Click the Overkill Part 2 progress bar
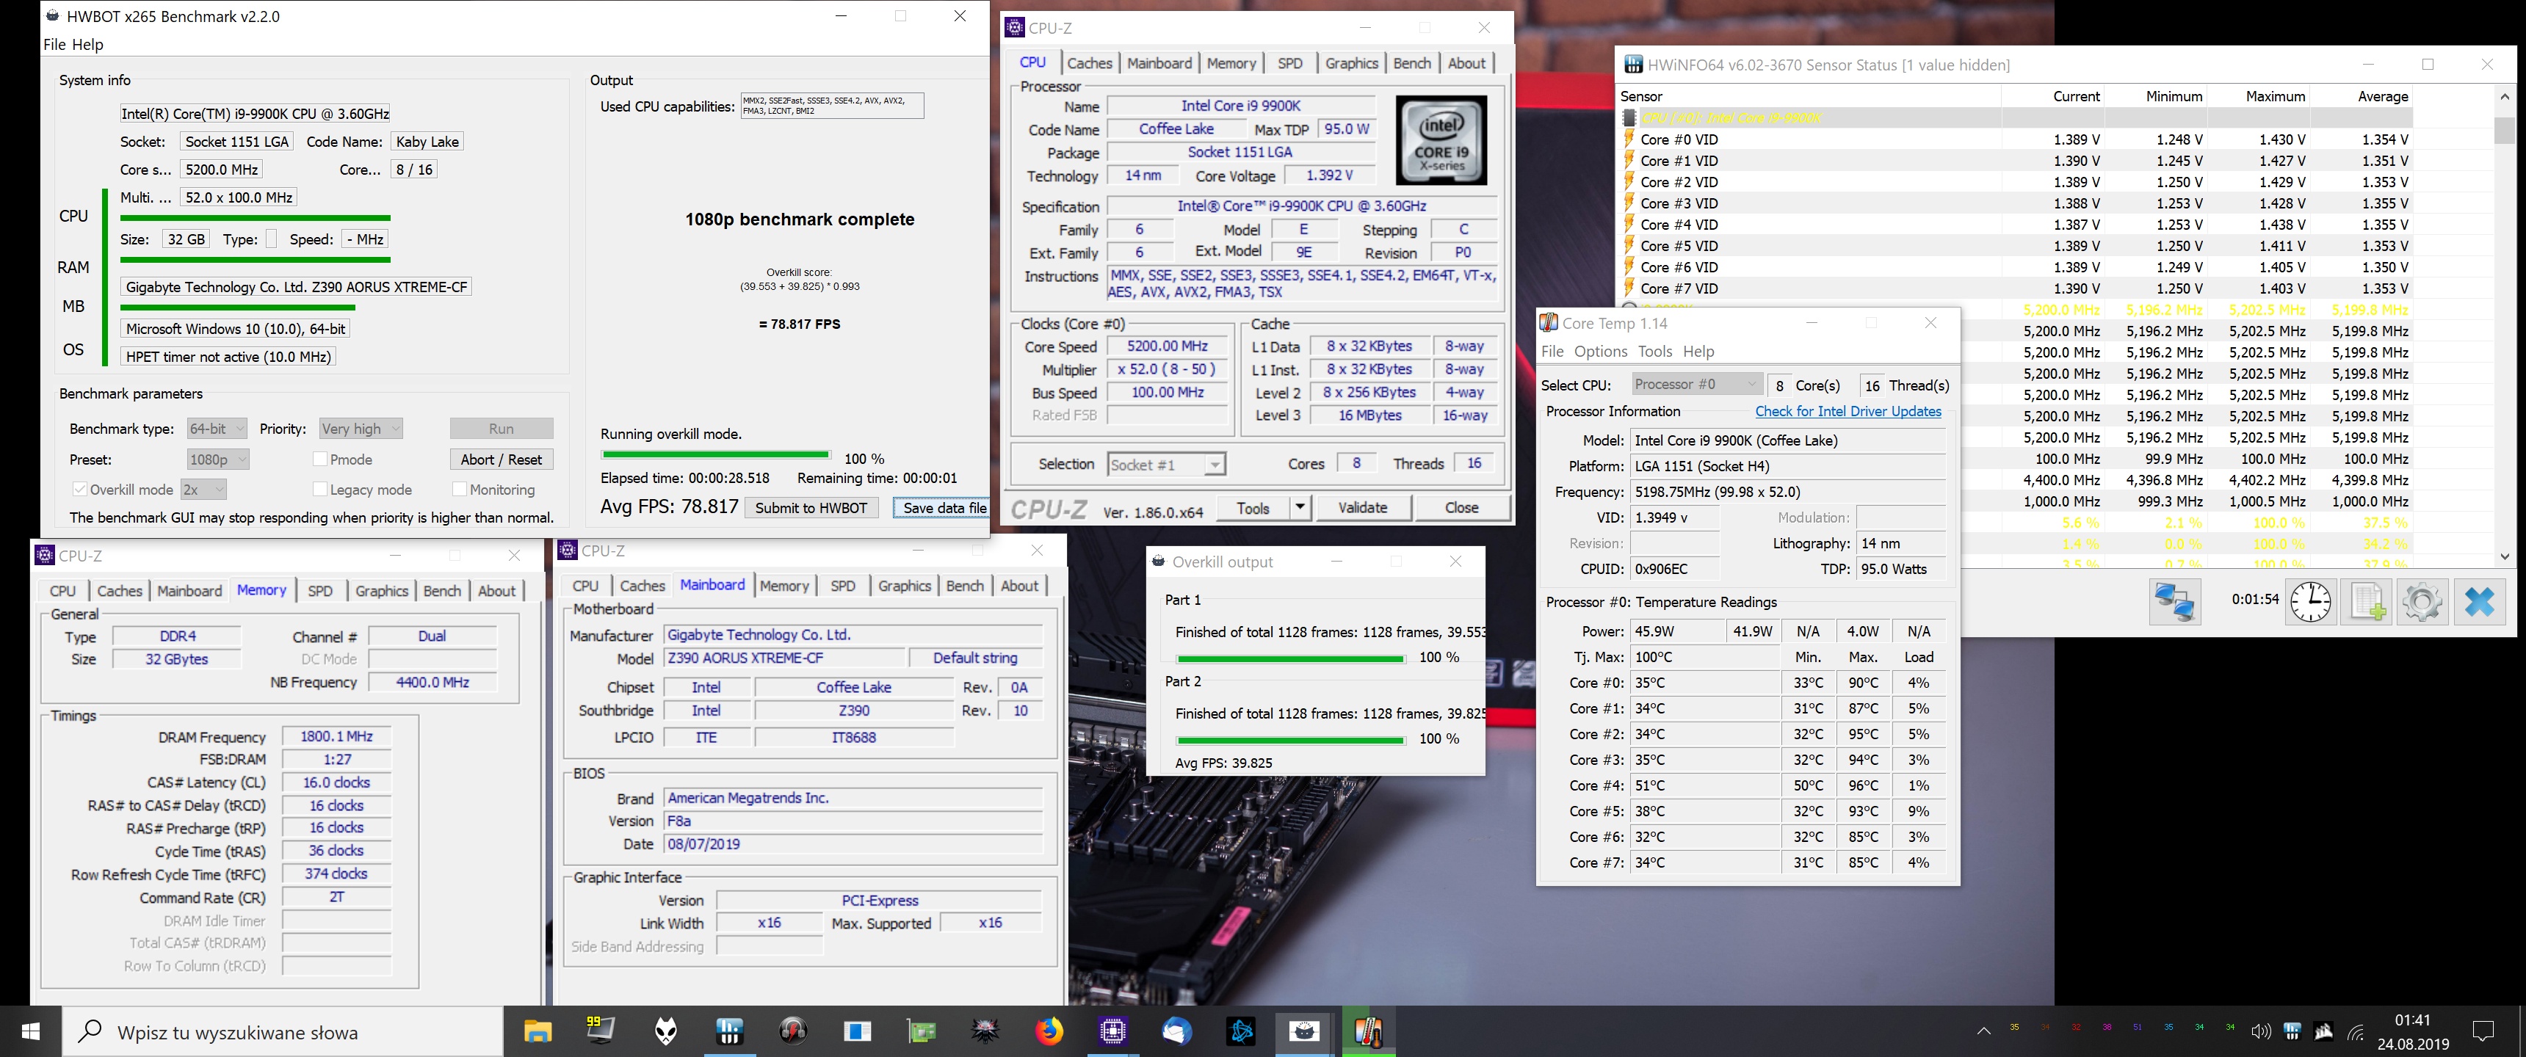The width and height of the screenshot is (2526, 1057). click(x=1290, y=741)
